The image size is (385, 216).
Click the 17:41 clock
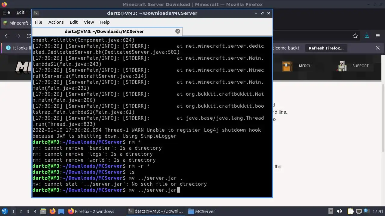pos(378,211)
